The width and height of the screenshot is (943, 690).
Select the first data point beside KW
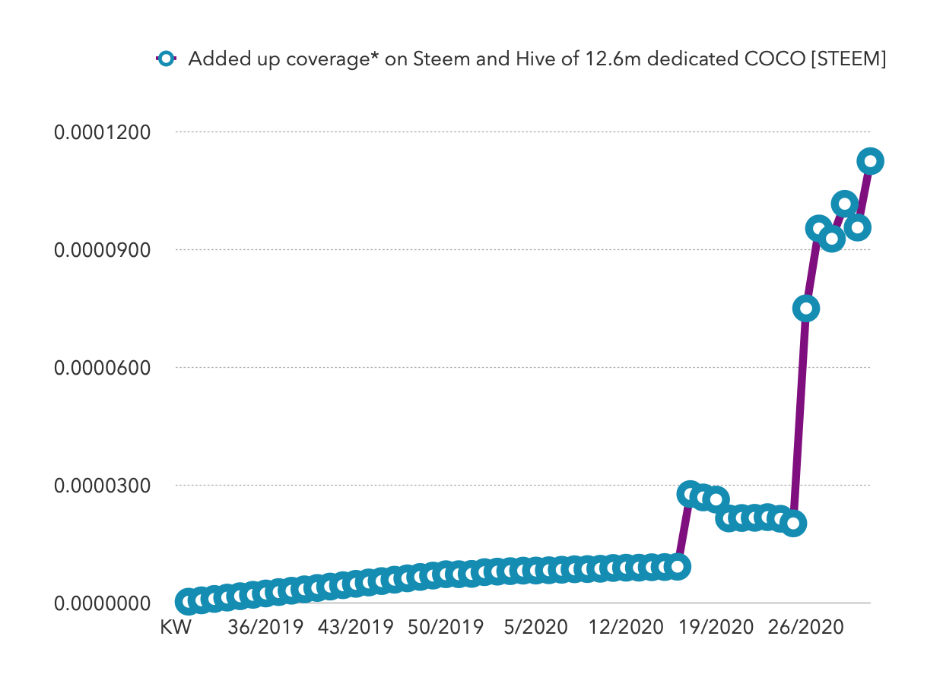pos(188,601)
